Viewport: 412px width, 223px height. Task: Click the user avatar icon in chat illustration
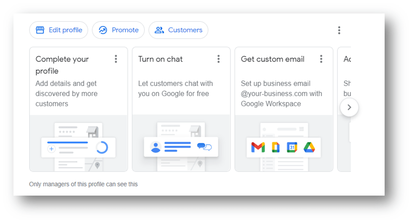(x=155, y=147)
